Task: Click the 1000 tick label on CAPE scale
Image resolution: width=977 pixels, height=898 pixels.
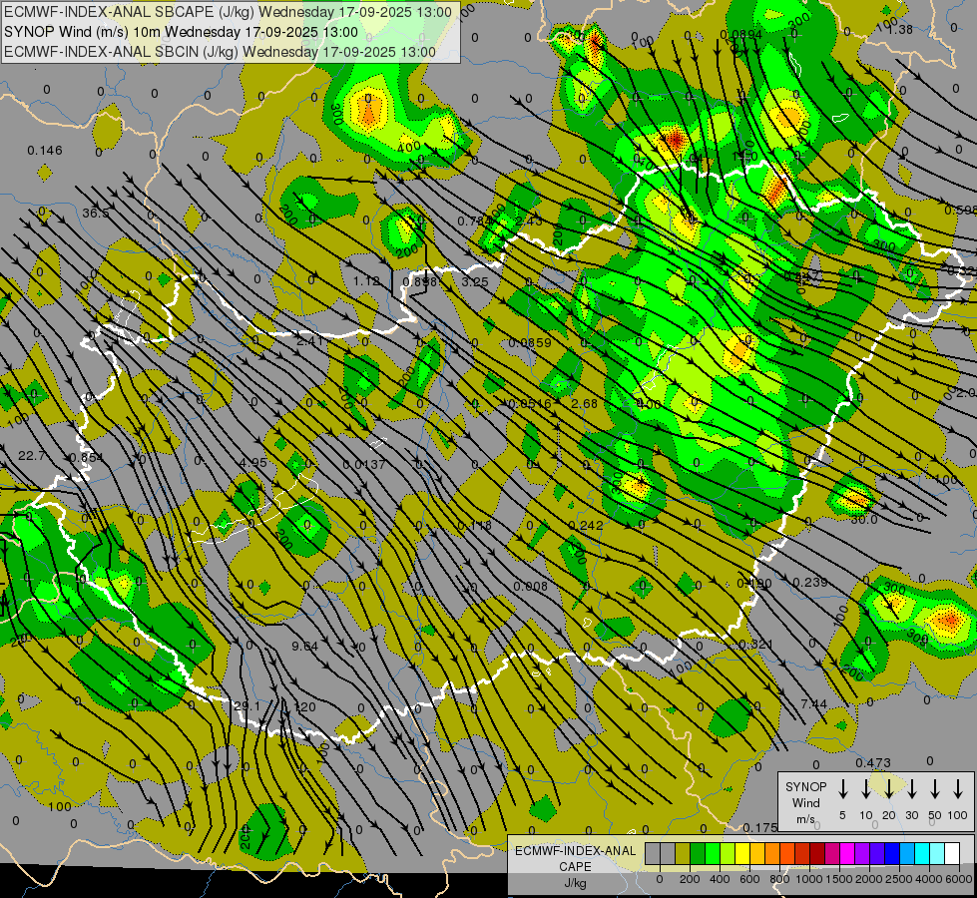Action: 808,879
